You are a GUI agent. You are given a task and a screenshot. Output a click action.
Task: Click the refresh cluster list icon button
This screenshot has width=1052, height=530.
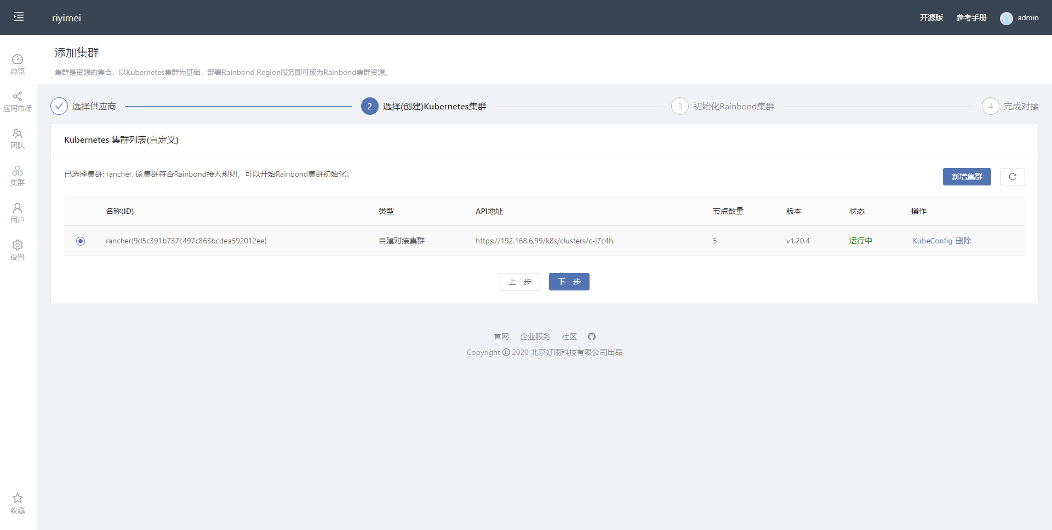(1013, 177)
